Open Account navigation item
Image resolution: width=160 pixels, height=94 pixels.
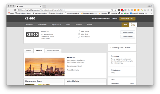78,24
